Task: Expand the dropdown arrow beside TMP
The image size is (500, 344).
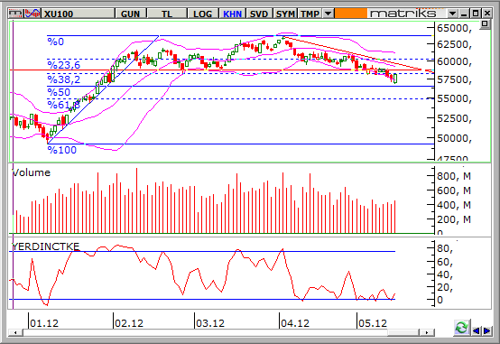Action: point(328,14)
